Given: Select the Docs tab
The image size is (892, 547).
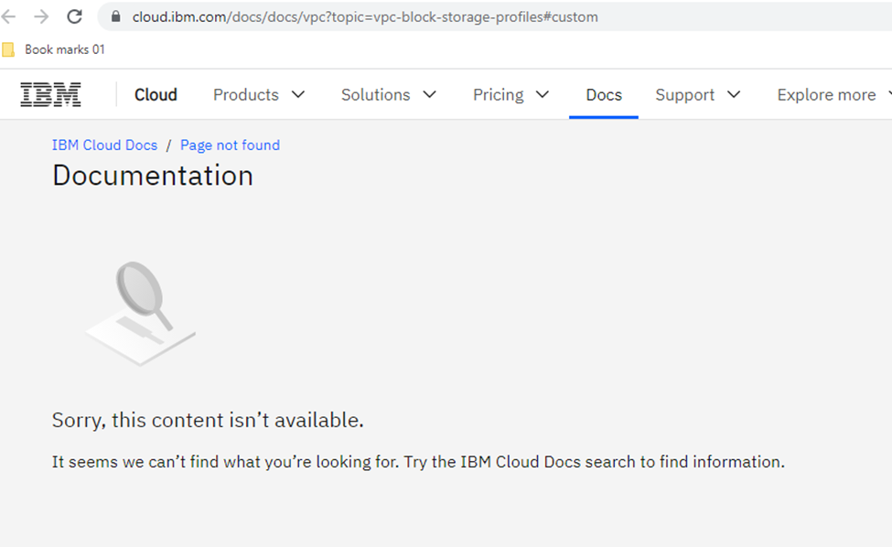Looking at the screenshot, I should click(x=604, y=94).
